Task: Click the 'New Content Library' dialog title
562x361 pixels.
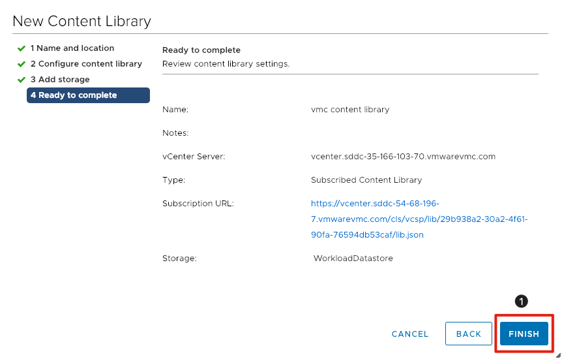Action: [81, 21]
